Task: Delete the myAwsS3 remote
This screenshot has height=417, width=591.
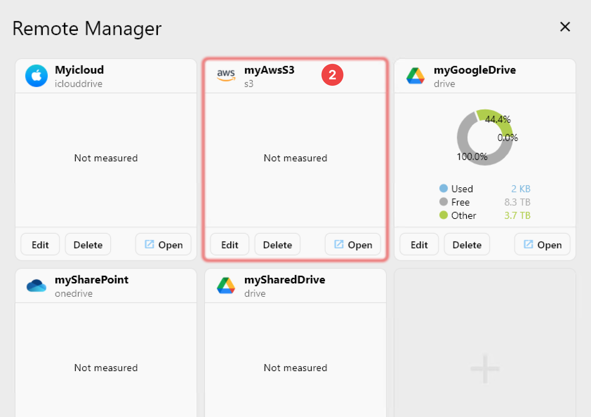Action: tap(278, 244)
